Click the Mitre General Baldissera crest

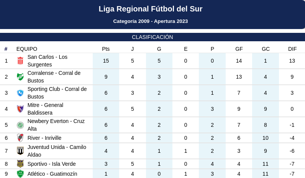click(20, 109)
